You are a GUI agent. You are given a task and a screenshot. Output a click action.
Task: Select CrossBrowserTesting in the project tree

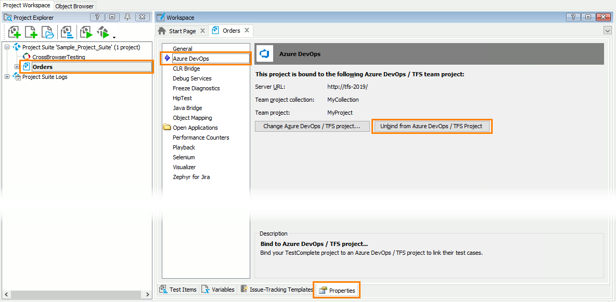[x=58, y=57]
